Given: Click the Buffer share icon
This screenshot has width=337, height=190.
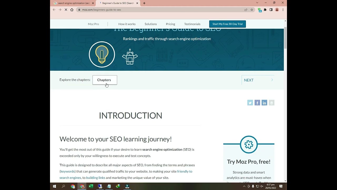Looking at the screenshot, I should pyautogui.click(x=271, y=103).
